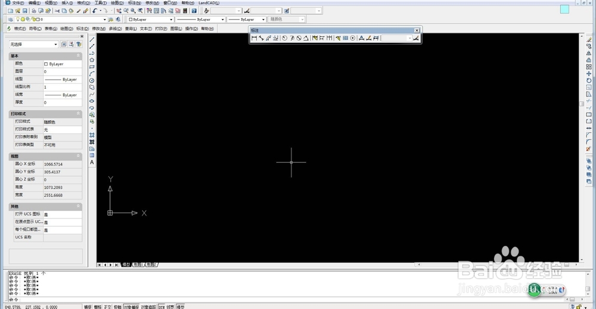596x309 pixels.
Task: Select the Ordinate dimension tool
Action: [x=275, y=38]
